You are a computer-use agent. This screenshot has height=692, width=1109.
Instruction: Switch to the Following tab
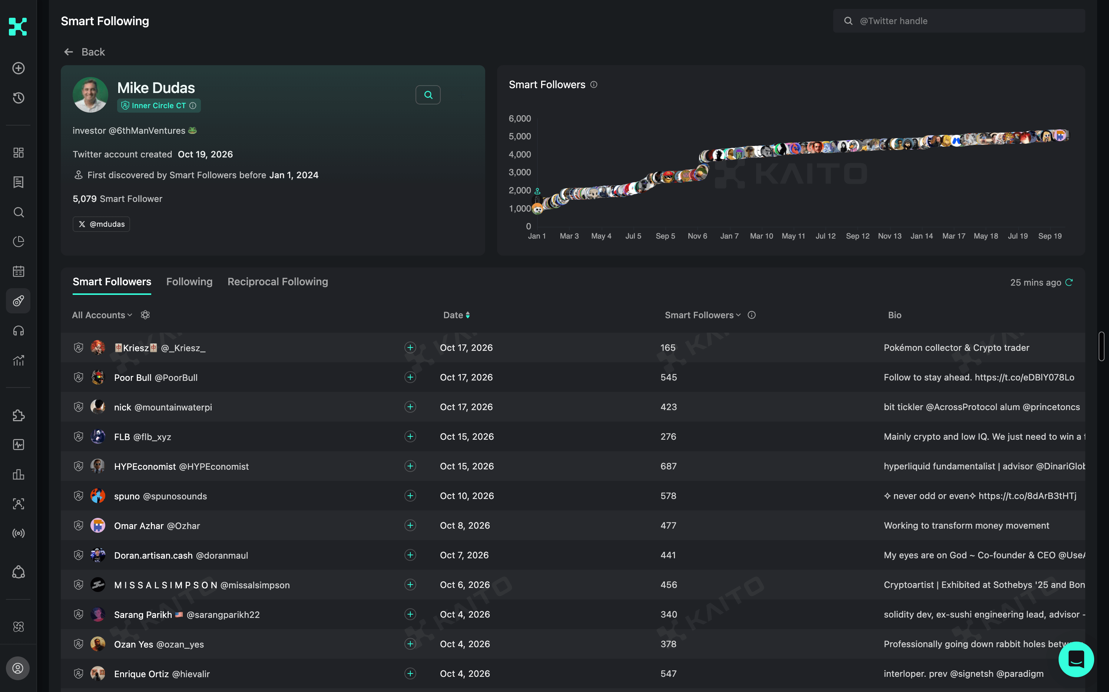(x=189, y=282)
